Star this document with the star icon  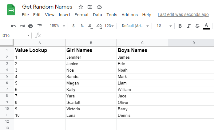click(x=81, y=7)
